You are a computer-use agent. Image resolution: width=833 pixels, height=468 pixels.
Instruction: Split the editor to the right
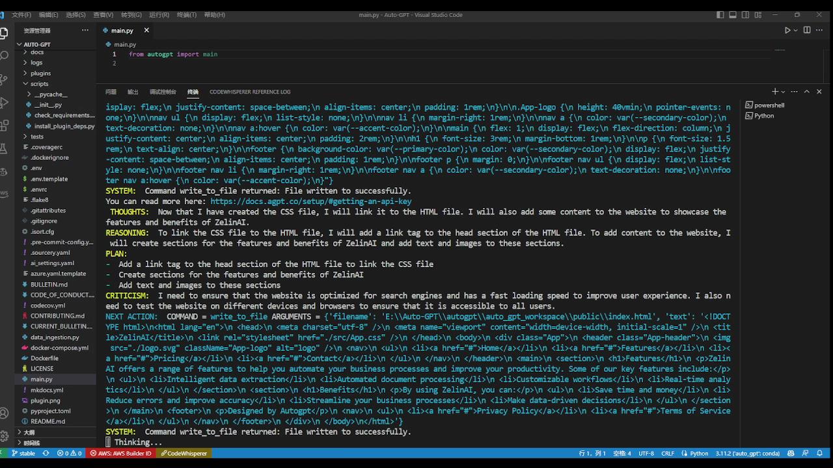tap(807, 30)
